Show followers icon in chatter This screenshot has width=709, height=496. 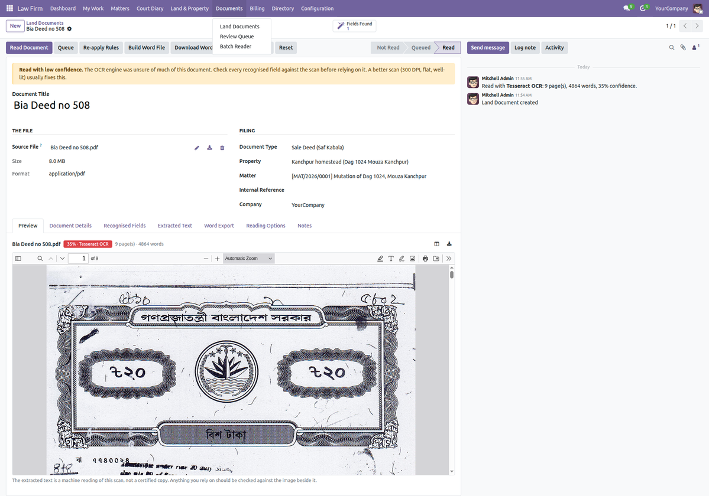(695, 47)
